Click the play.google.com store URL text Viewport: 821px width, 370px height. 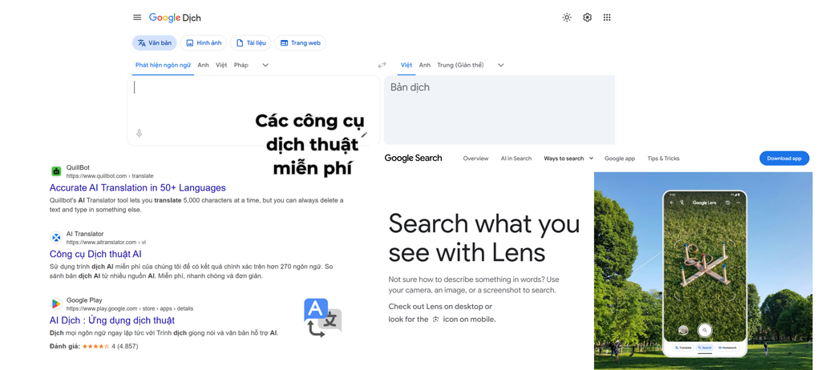point(130,309)
